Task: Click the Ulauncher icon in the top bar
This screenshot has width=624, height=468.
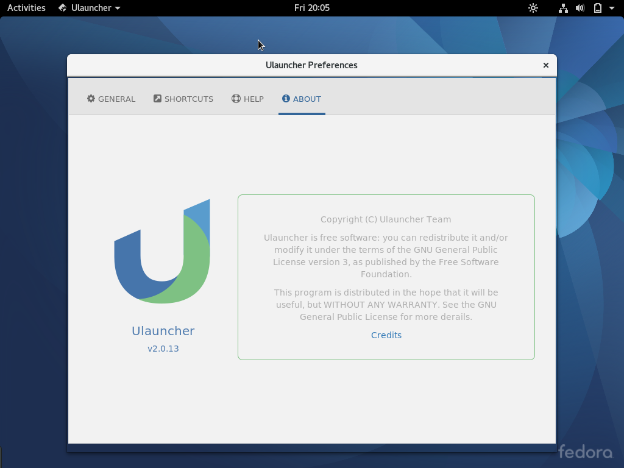Action: click(63, 8)
